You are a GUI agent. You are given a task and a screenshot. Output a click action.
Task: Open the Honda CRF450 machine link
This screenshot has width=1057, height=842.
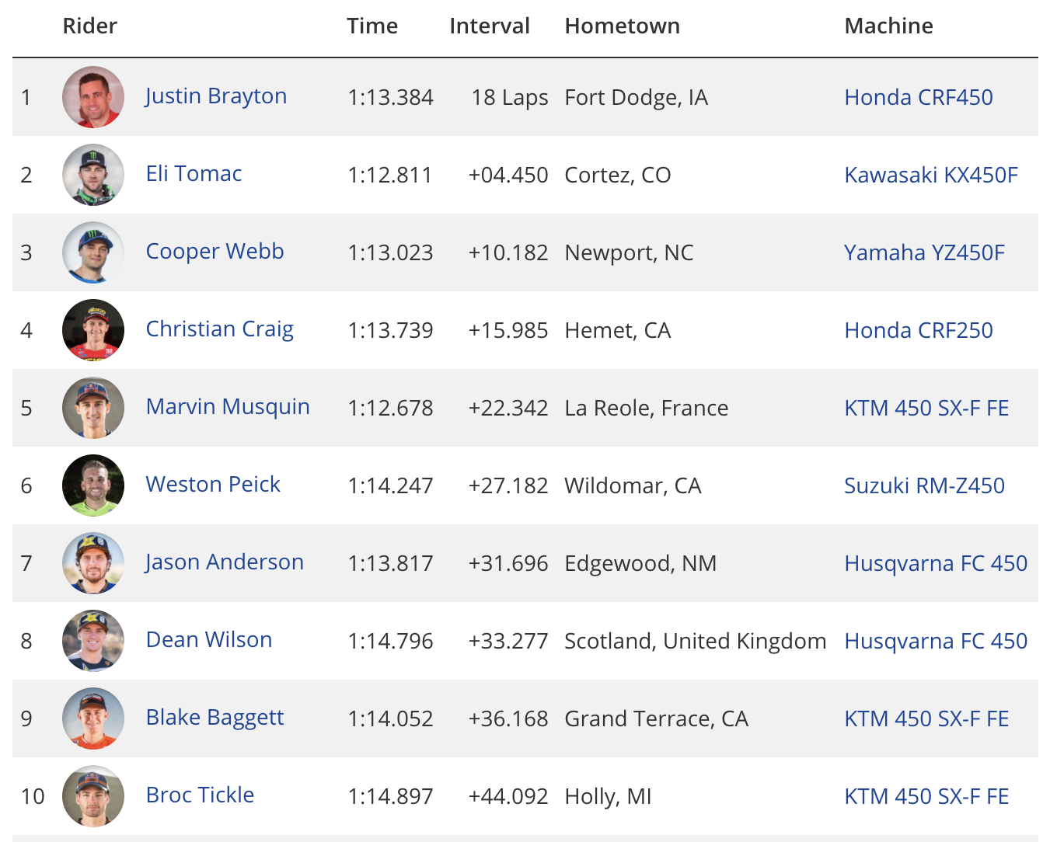click(919, 97)
